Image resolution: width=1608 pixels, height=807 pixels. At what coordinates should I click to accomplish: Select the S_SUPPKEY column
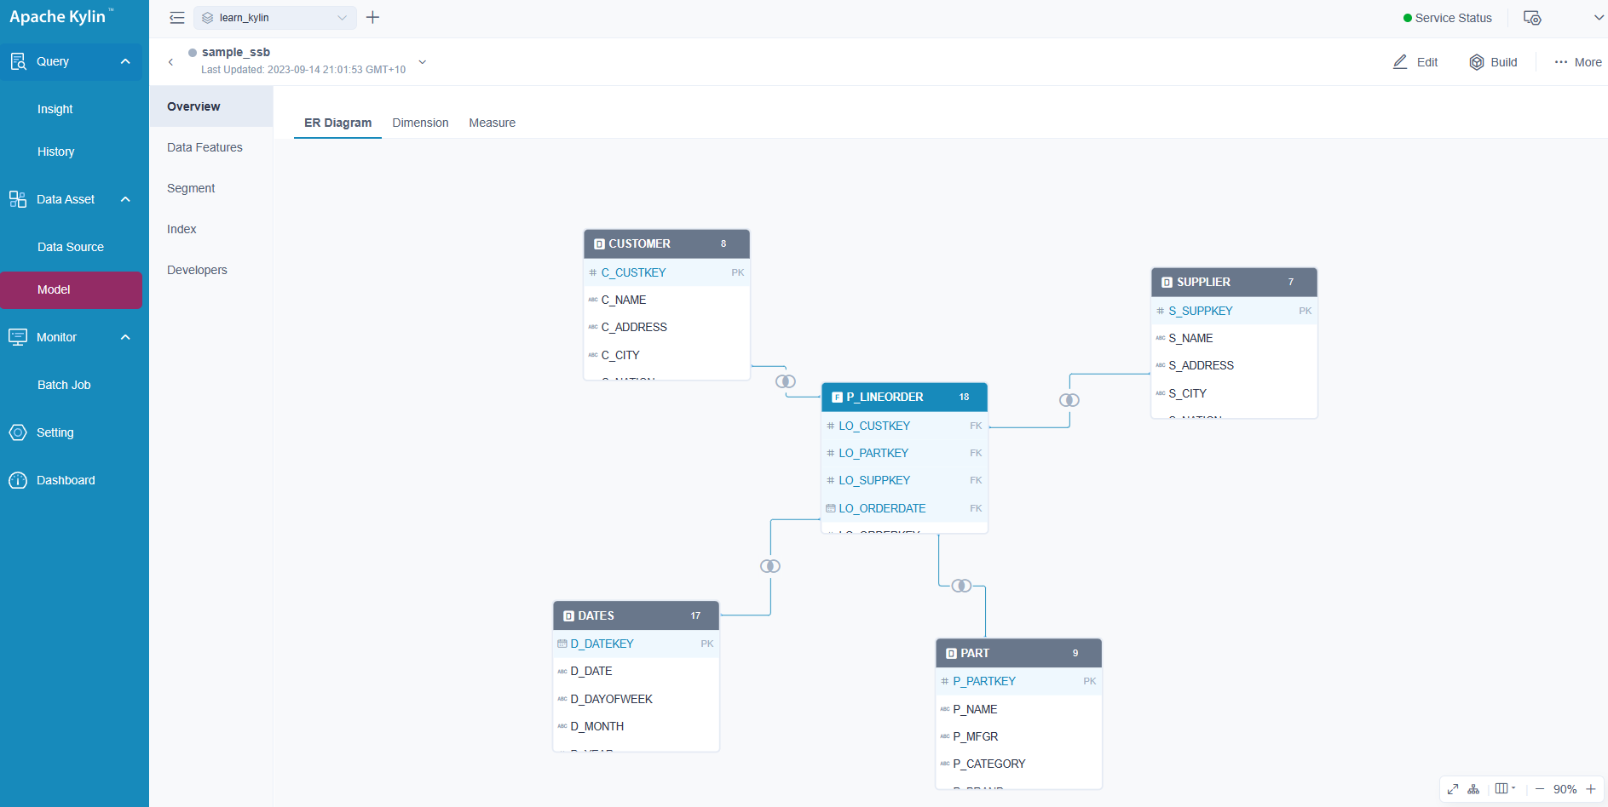(1234, 311)
